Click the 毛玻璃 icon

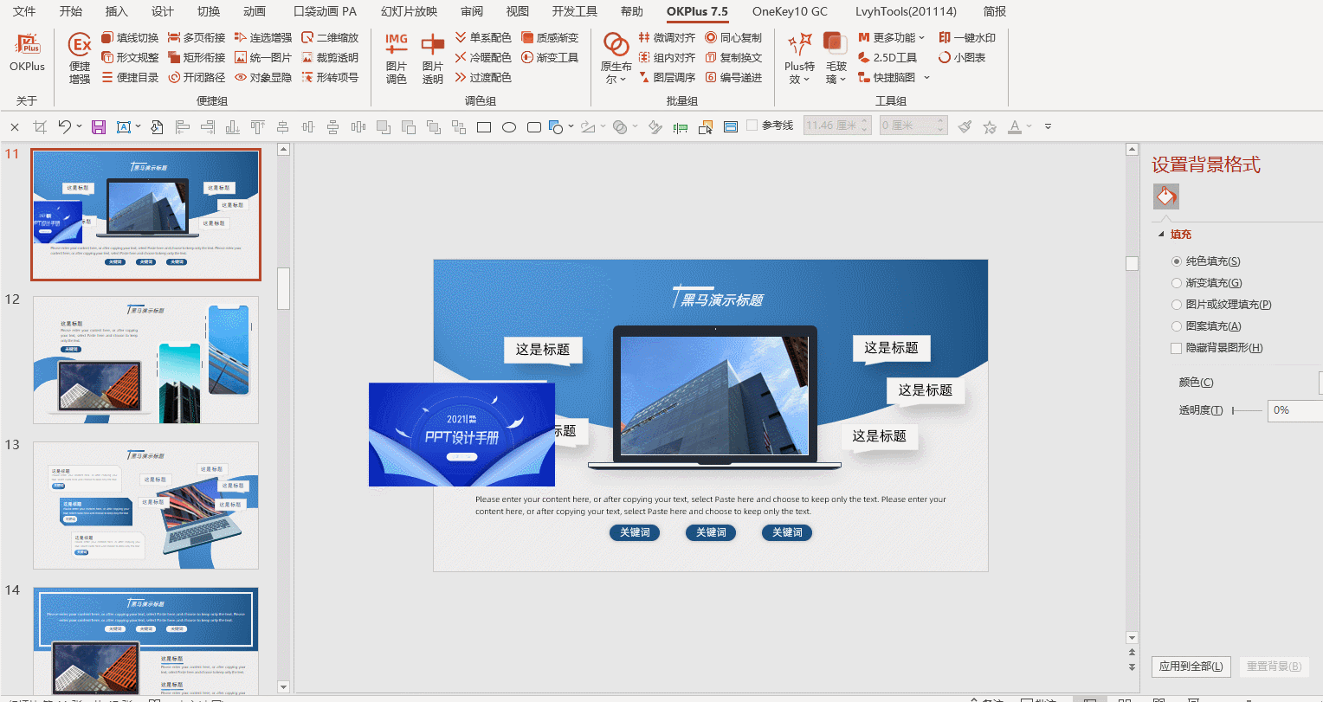coord(836,44)
